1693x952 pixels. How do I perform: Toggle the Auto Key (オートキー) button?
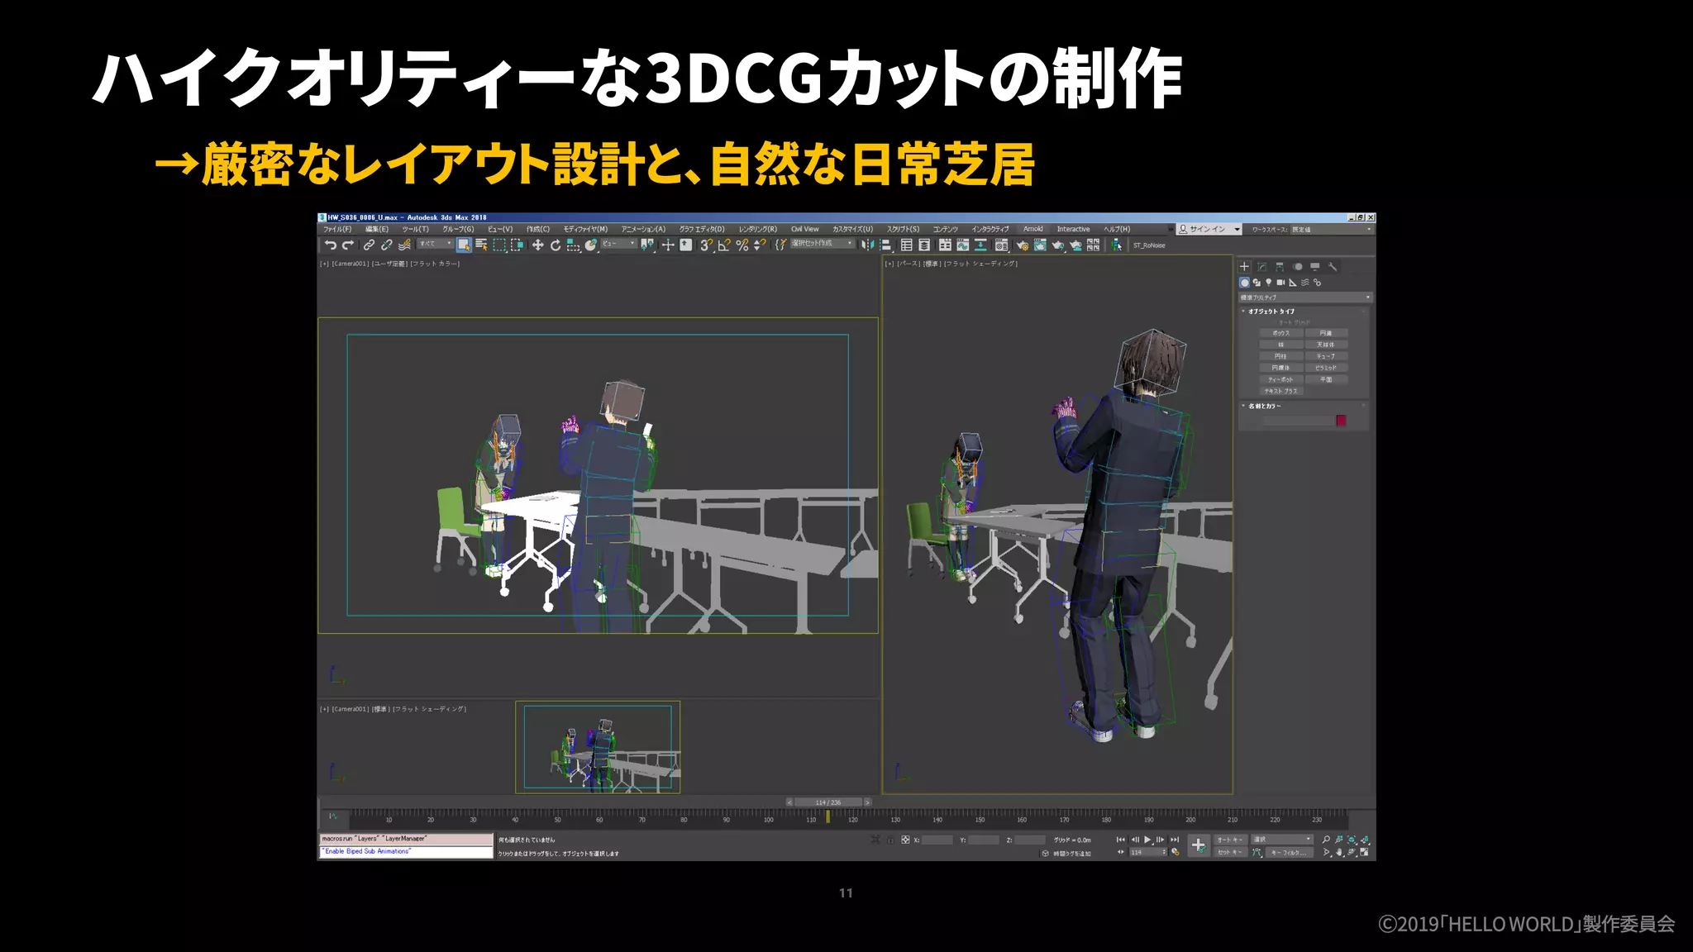point(1231,840)
